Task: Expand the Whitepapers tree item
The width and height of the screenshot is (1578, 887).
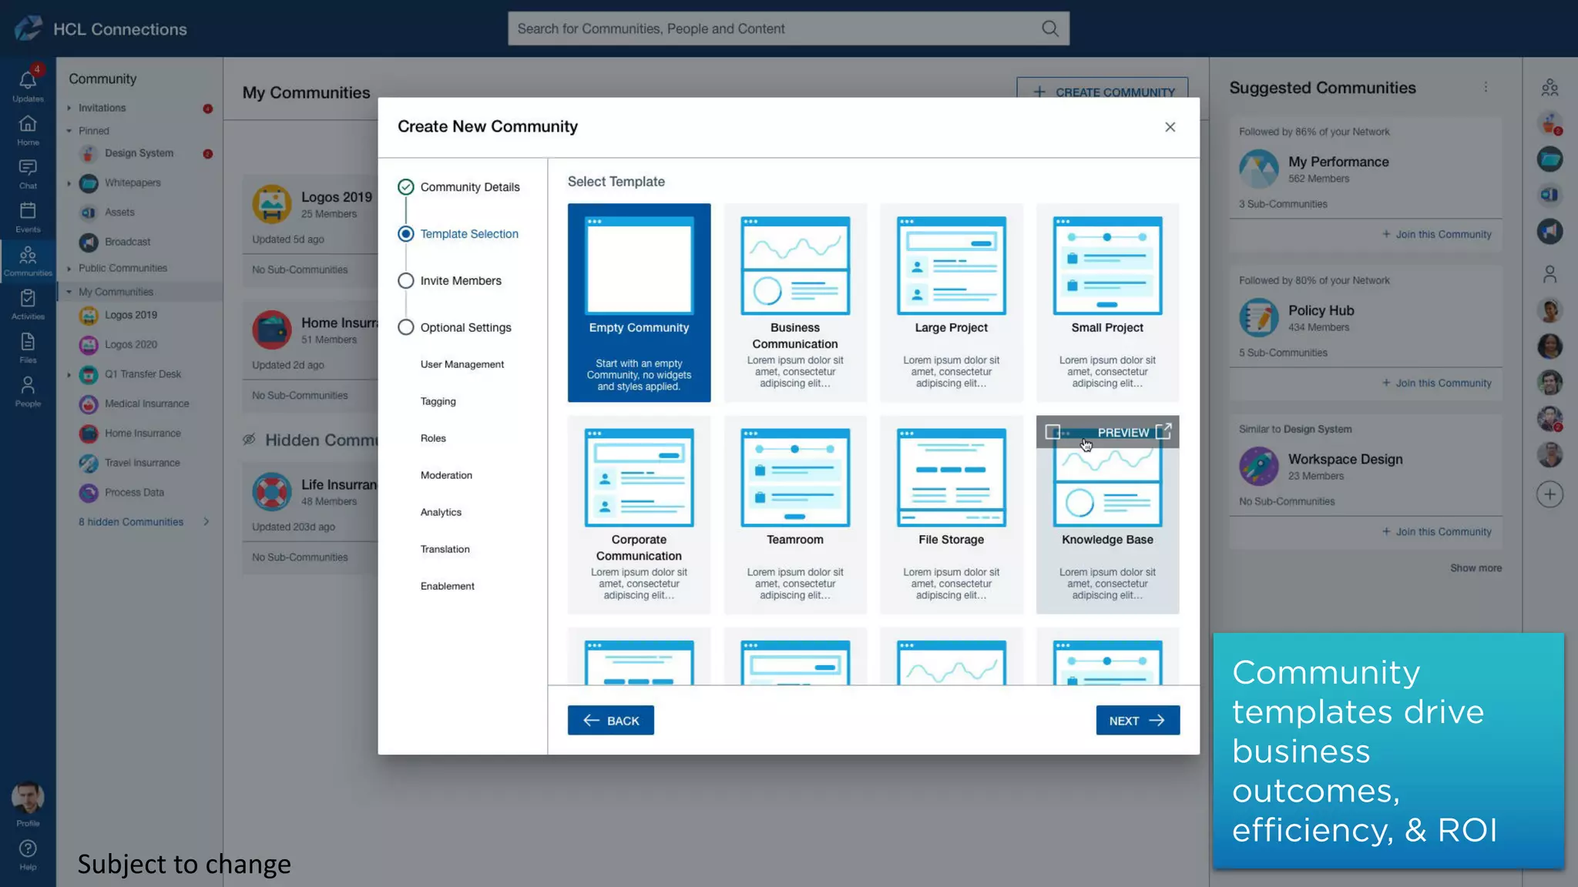Action: (69, 183)
